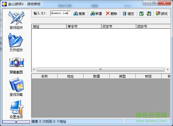173x126 pixels.
Task: Click the 清空 trash button
Action: (128, 14)
